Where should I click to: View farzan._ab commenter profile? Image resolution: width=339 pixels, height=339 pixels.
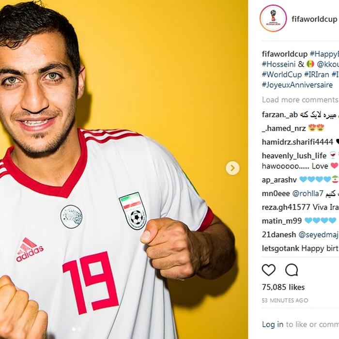tap(280, 115)
